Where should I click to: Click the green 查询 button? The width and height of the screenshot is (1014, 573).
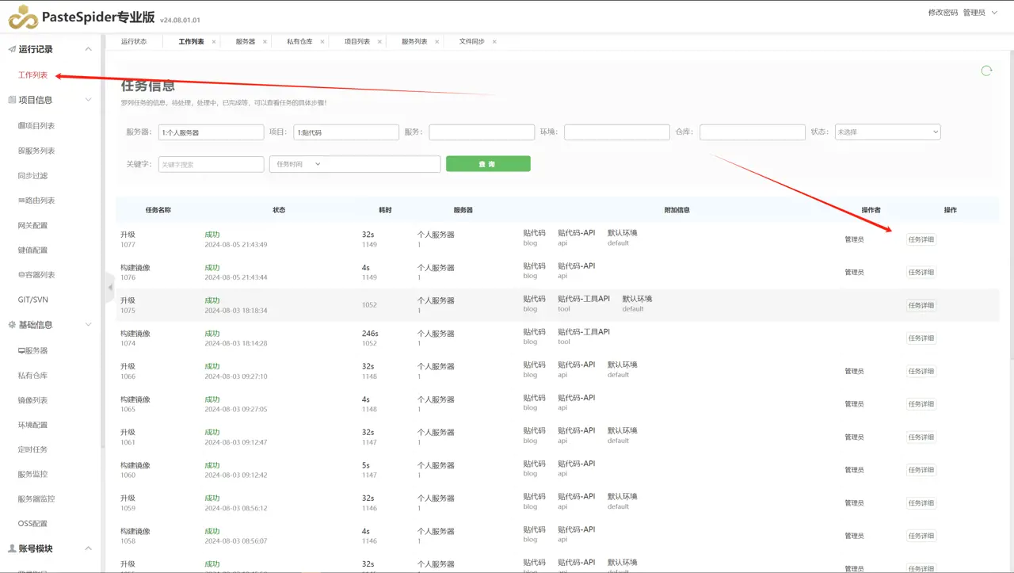(x=488, y=164)
